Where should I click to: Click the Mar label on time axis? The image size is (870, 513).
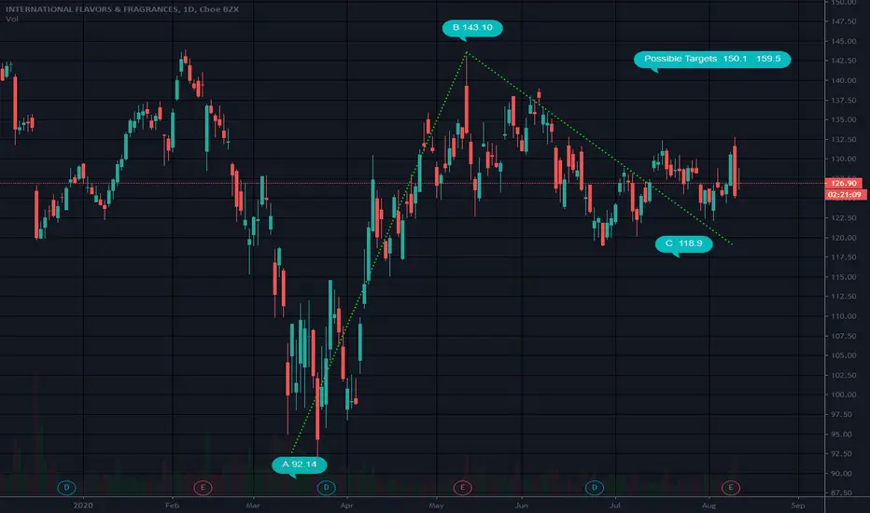[x=253, y=506]
